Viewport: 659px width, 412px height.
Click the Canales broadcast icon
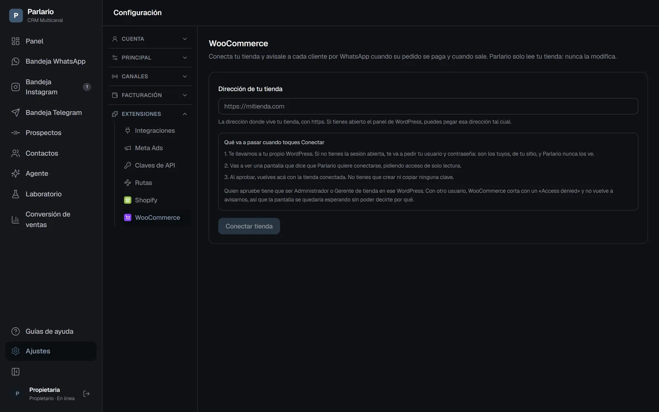coord(115,76)
